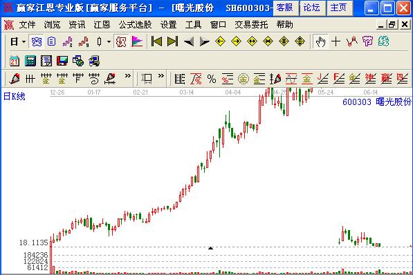Expand hidden drawing tools chevron
The image size is (413, 275).
coord(128,76)
